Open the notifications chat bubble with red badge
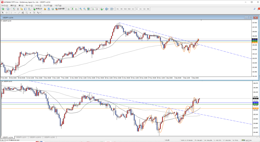Screen dimensions: 260x142 pyautogui.click(x=258, y=9)
